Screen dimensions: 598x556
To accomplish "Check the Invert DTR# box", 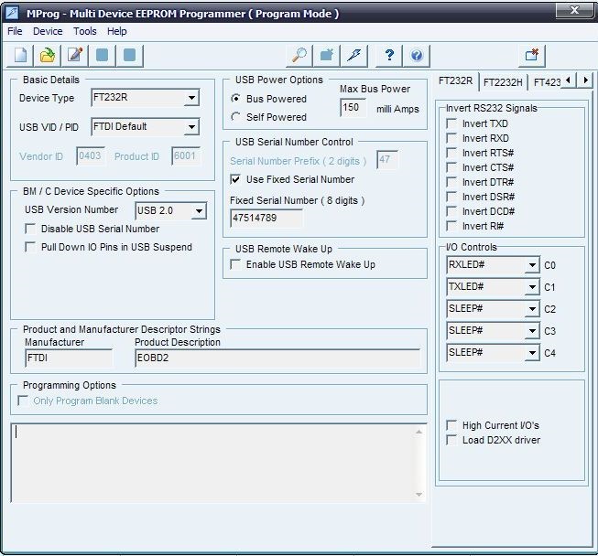I will 451,182.
